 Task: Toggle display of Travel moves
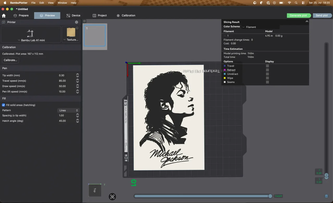(x=267, y=66)
